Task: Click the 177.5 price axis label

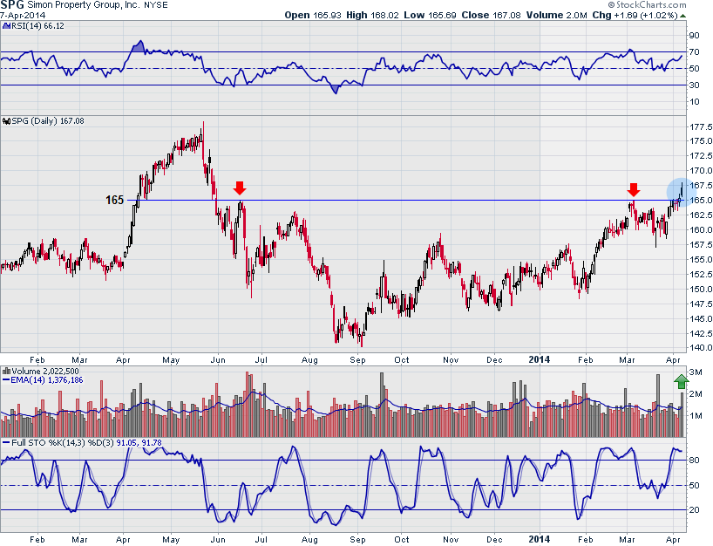Action: tap(701, 126)
